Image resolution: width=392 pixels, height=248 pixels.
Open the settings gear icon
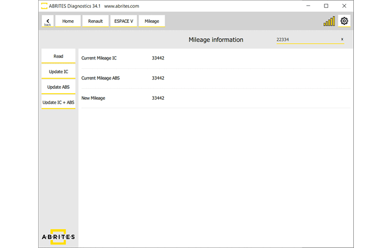[x=344, y=21]
